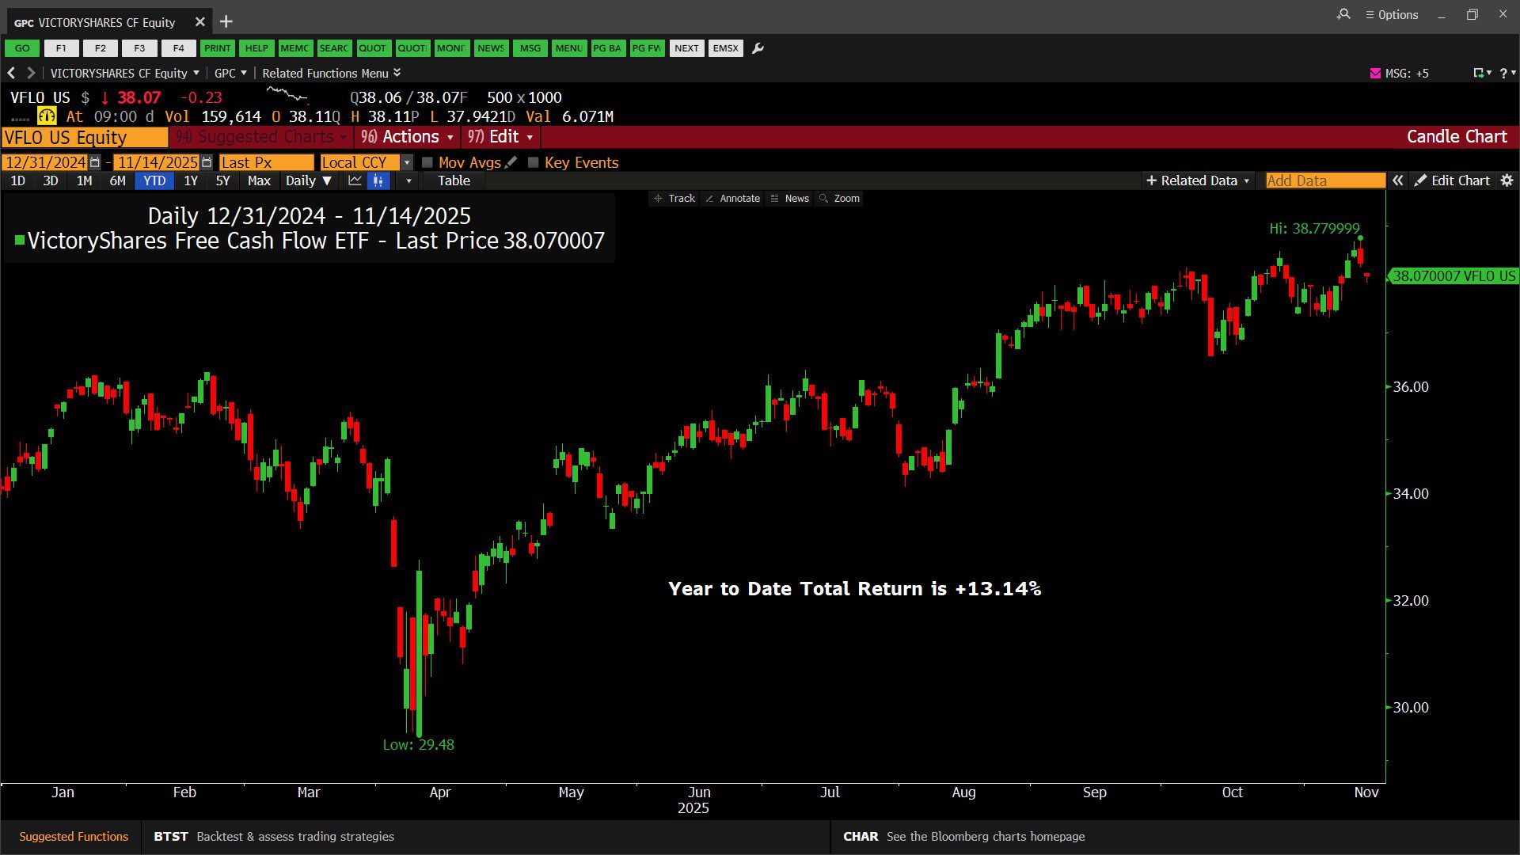Open the 96) Actions menu
1520x855 pixels.
tap(407, 137)
